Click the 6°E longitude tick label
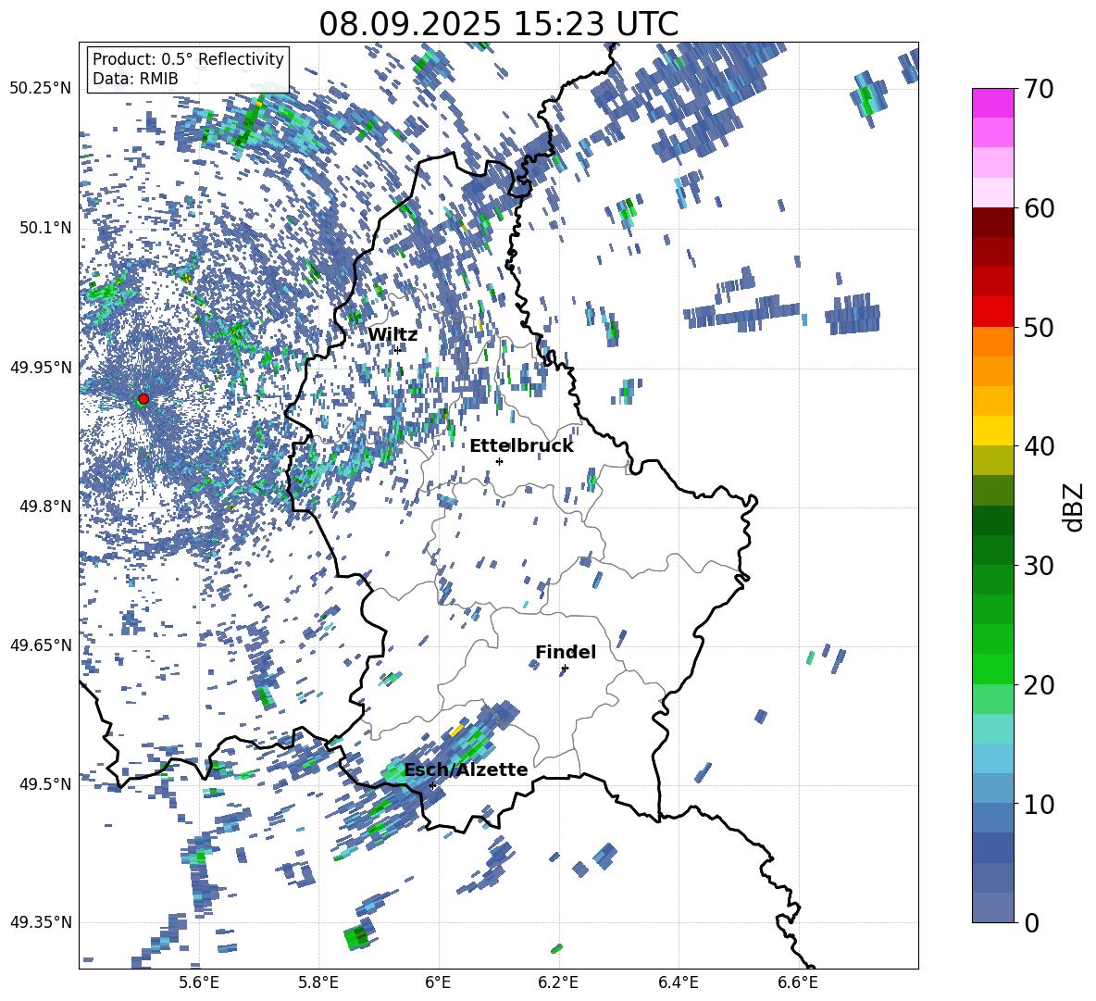1096x1001 pixels. (x=438, y=982)
